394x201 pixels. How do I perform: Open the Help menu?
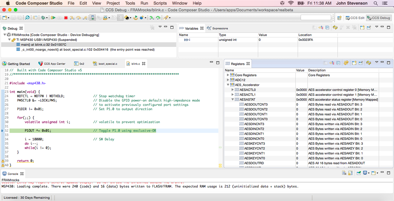(x=197, y=3)
